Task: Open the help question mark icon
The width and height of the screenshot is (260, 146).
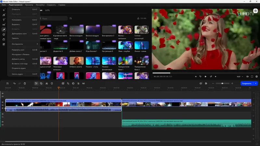Action: coord(255,11)
